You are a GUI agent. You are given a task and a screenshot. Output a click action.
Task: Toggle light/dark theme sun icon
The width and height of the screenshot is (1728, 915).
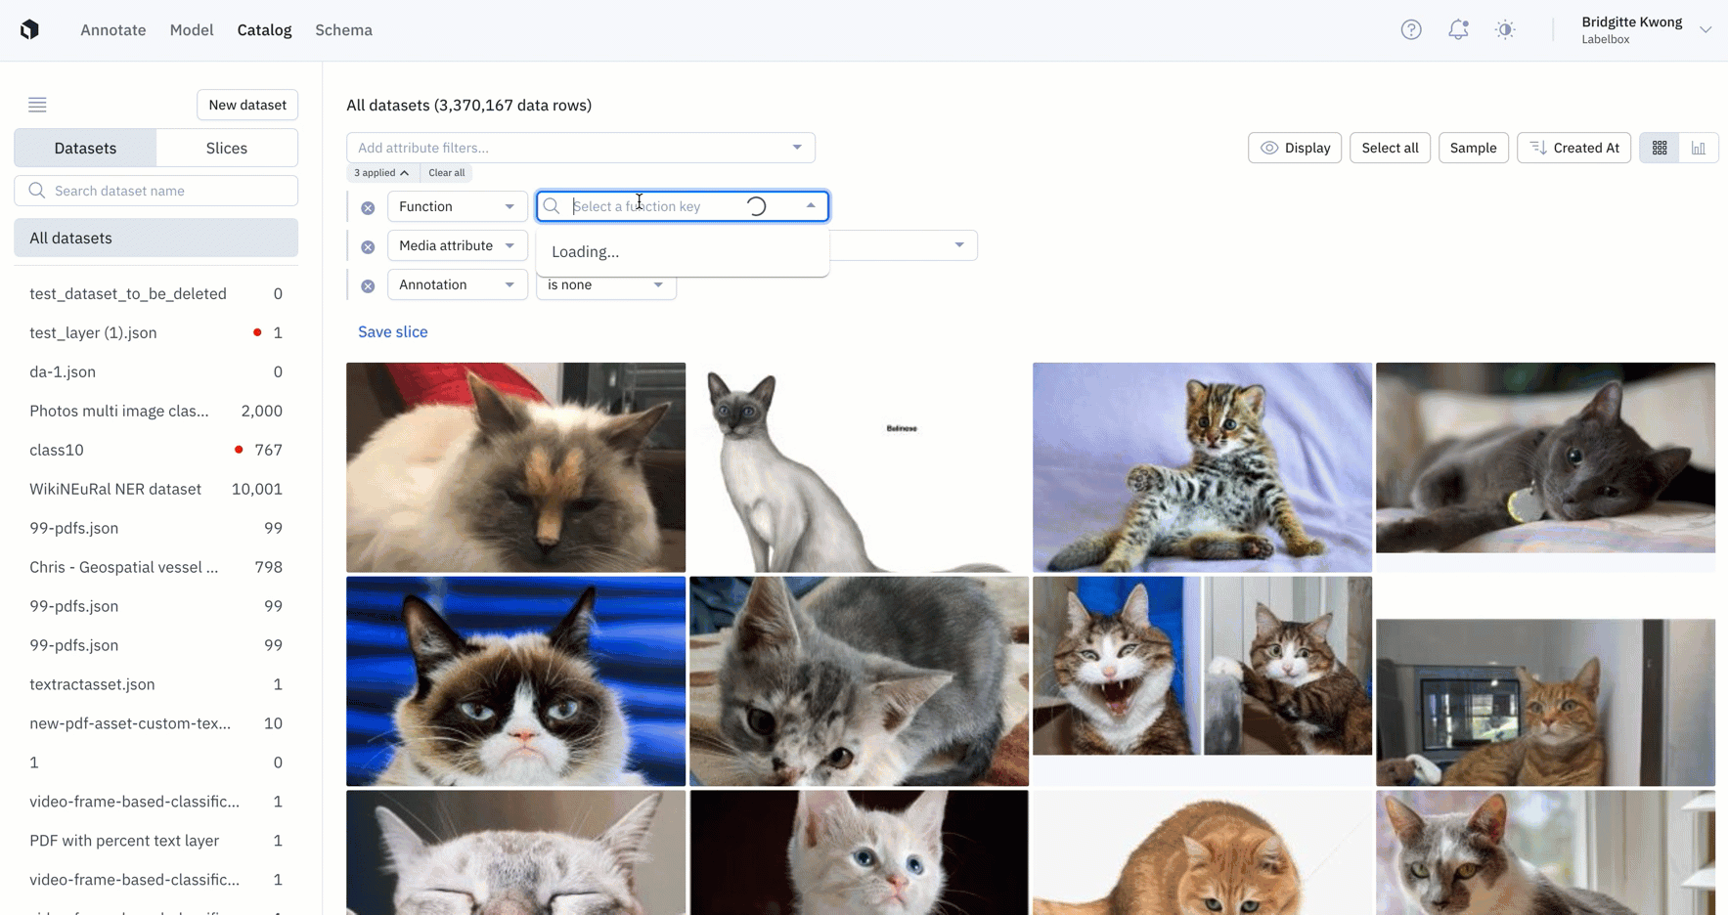pos(1505,29)
